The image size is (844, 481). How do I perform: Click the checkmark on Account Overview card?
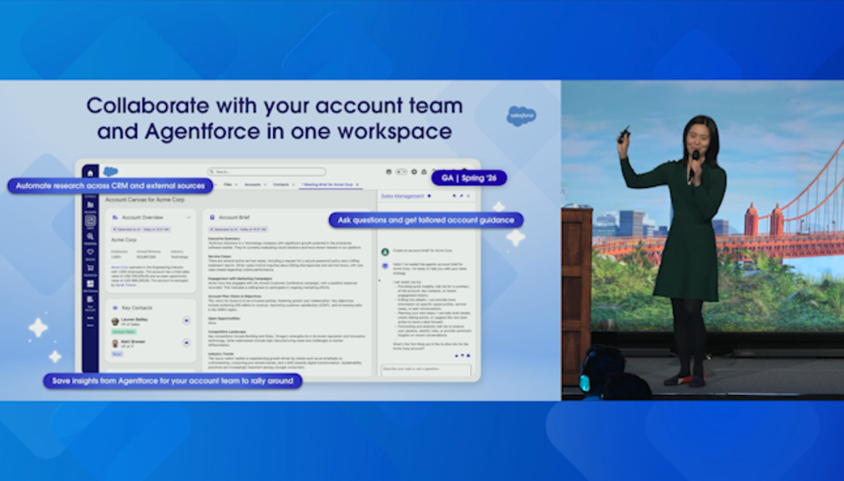[189, 217]
